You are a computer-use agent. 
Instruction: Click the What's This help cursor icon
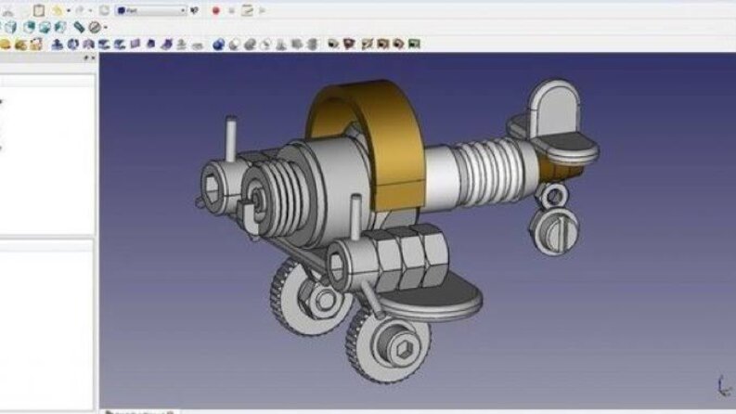tap(194, 10)
